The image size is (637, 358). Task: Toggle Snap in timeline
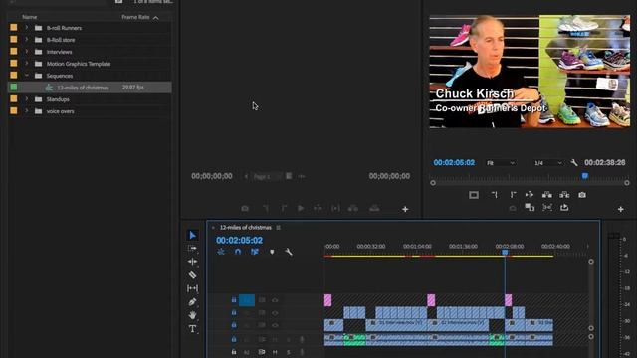coord(238,252)
